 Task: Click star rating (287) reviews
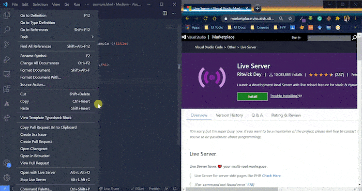click(326, 75)
